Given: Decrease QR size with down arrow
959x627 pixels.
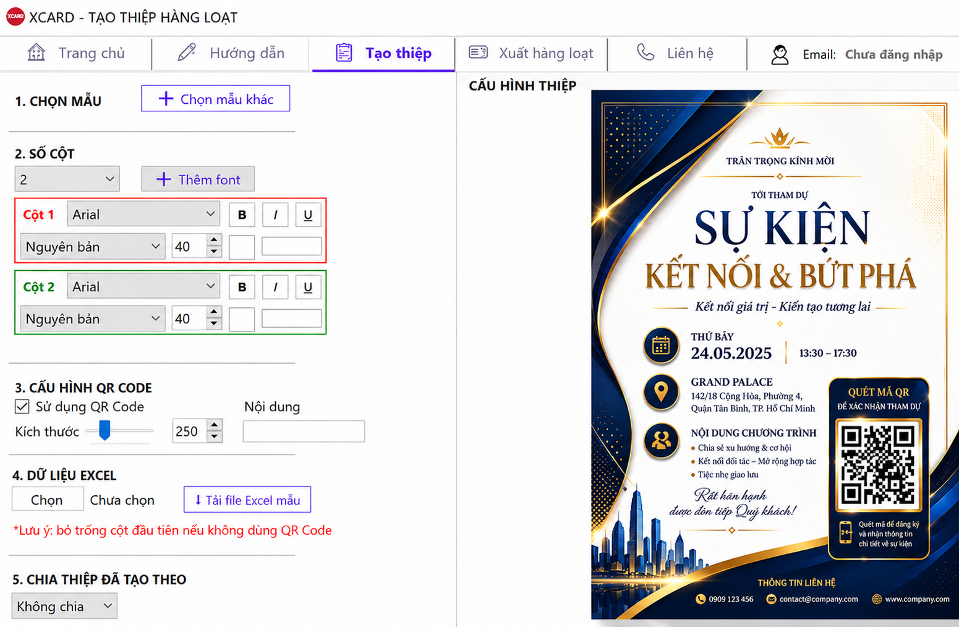Looking at the screenshot, I should click(x=215, y=437).
